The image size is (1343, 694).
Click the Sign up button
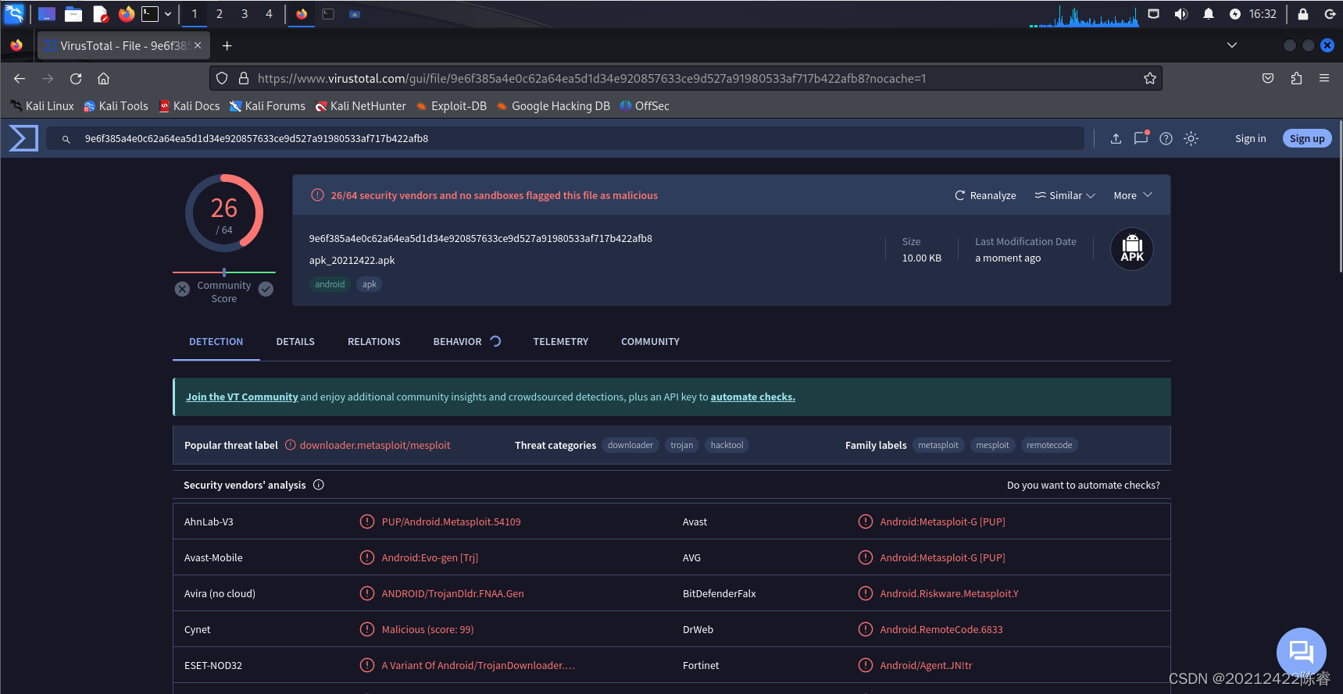click(x=1307, y=138)
